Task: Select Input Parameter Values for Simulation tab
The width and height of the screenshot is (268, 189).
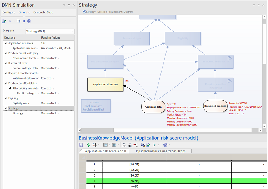Action: click(160, 151)
